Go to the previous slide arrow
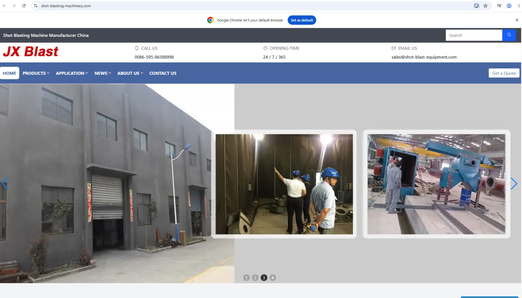 tap(5, 183)
